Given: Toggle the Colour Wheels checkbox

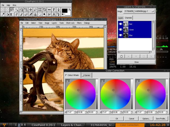Looking at the screenshot, I should tap(66, 75).
